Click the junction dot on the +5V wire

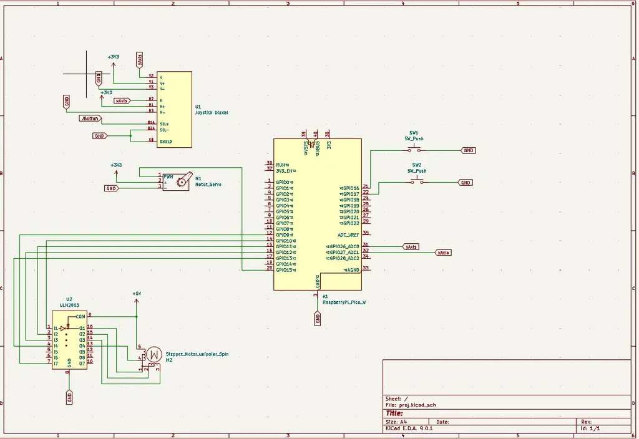(137, 316)
